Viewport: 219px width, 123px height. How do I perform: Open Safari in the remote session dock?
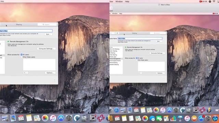116,110
